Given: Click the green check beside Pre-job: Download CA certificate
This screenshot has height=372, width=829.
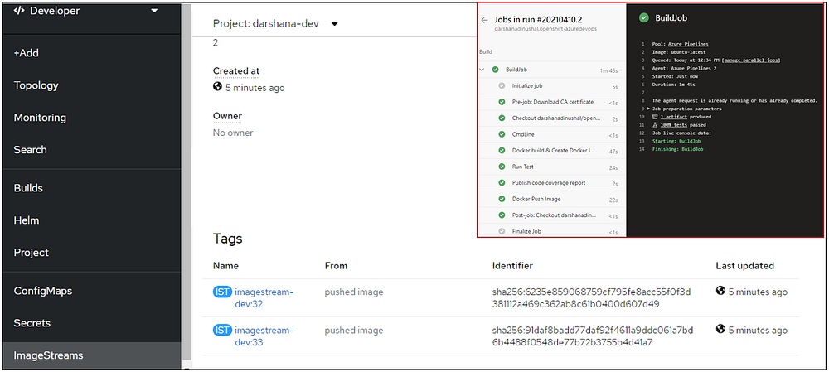Looking at the screenshot, I should pyautogui.click(x=502, y=102).
